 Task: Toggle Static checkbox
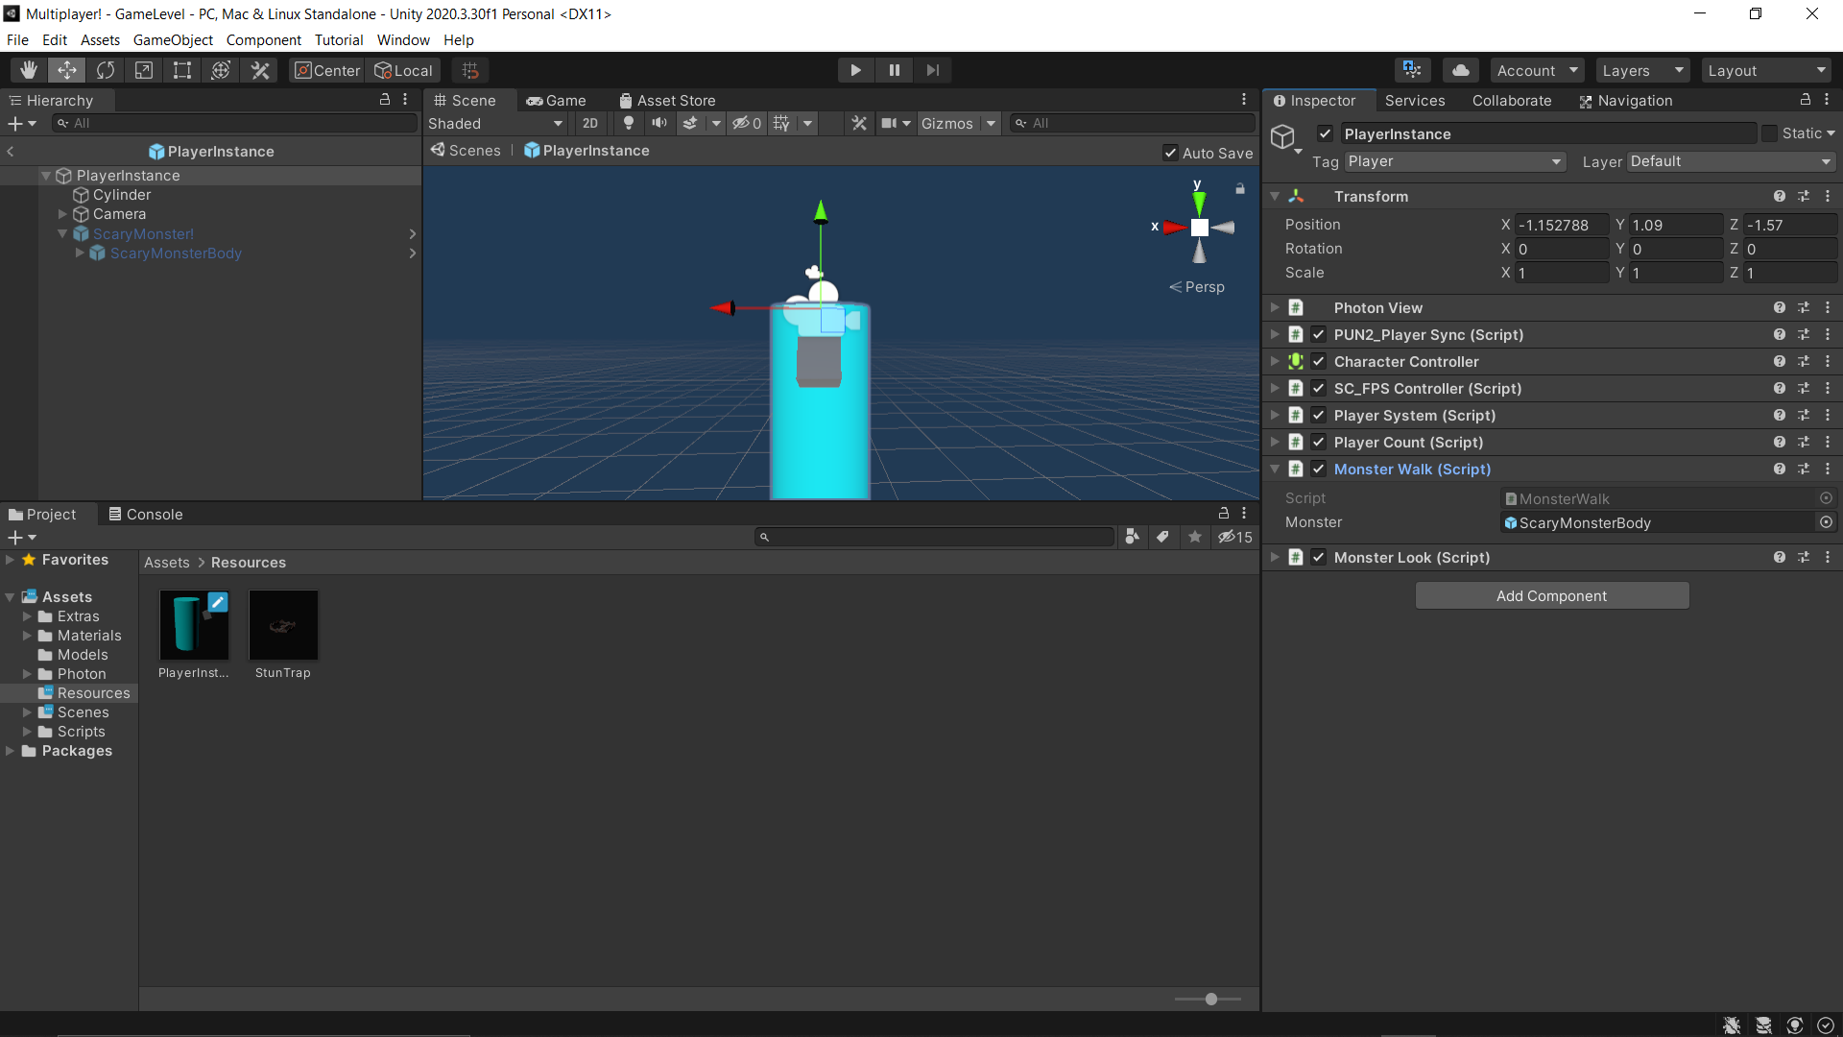[x=1770, y=133]
